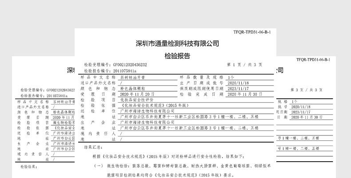Select 2020 年 11 月 30 日 on front page

[245, 94]
